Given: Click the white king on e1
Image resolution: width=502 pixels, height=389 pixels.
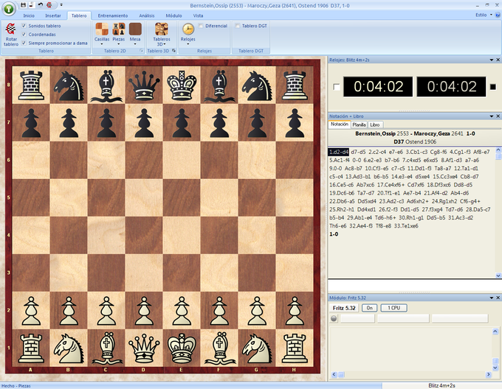Looking at the screenshot, I should [x=182, y=348].
